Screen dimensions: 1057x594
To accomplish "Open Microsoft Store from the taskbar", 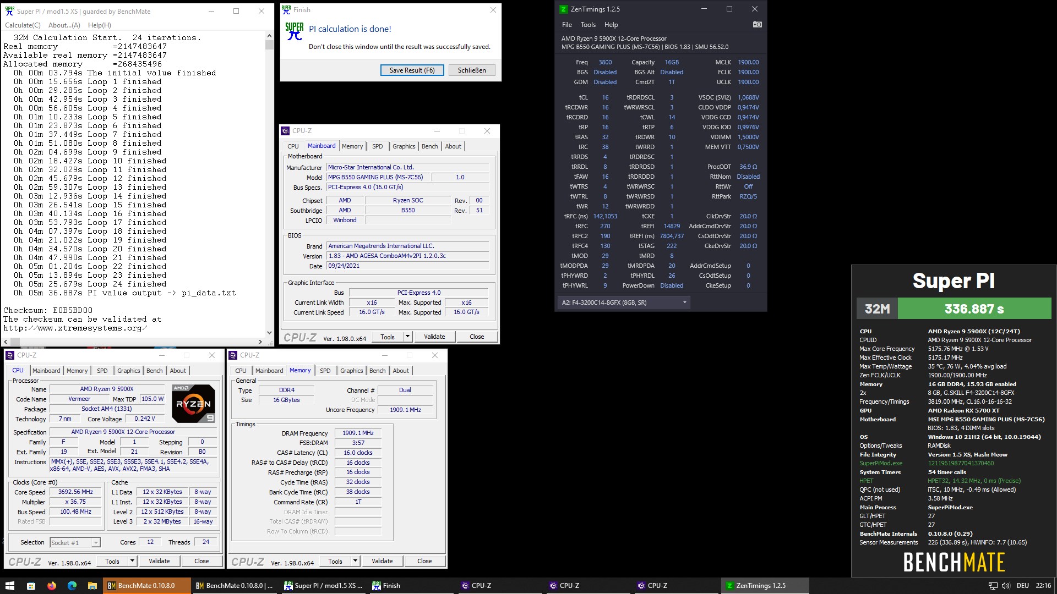I will [31, 586].
